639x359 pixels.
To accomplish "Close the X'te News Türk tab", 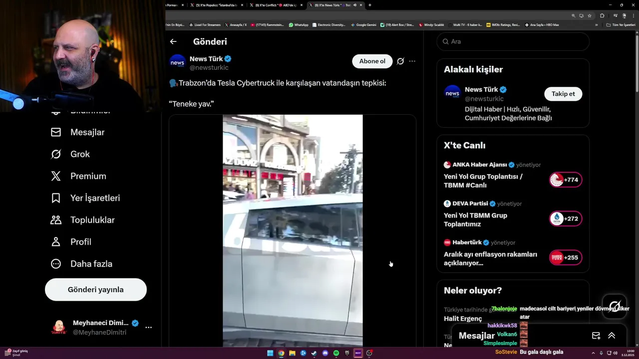I will 361,5.
